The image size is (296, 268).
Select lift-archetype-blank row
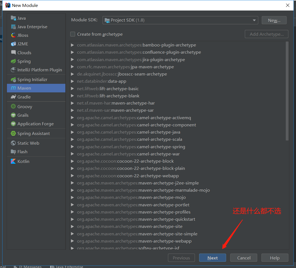tap(177, 96)
